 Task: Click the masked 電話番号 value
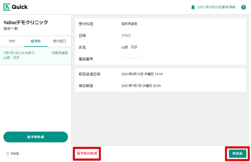click(132, 58)
